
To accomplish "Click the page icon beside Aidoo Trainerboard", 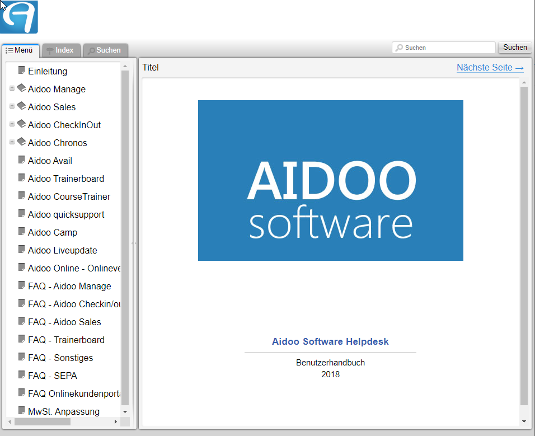I will coord(21,177).
